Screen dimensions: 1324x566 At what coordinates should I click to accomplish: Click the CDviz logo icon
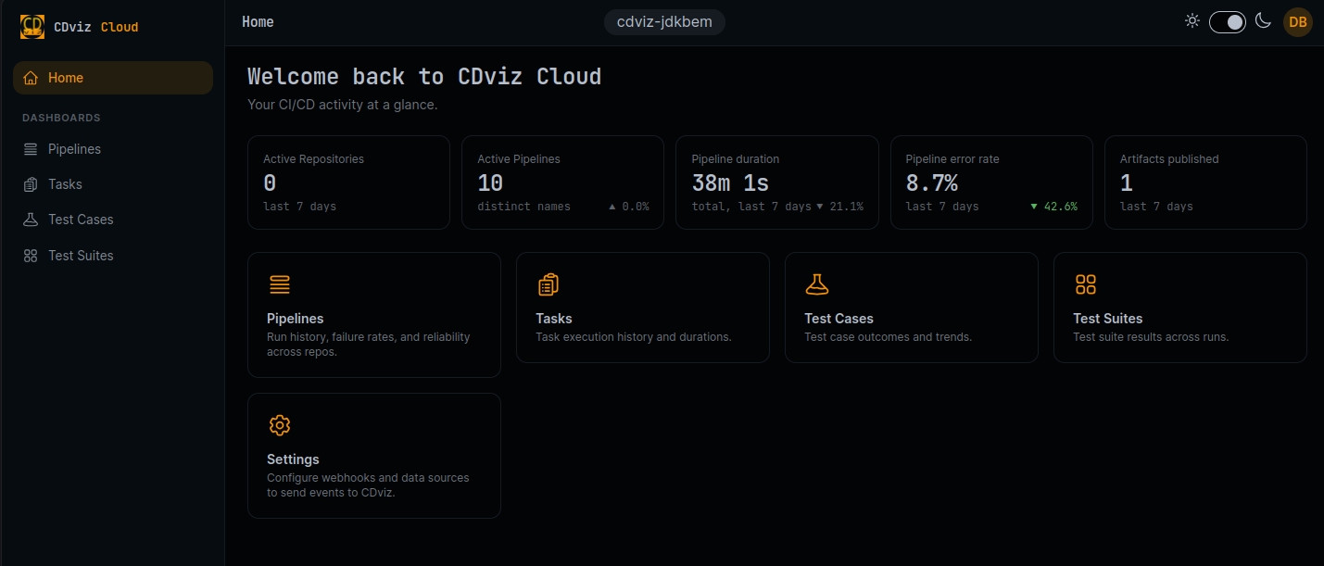(x=32, y=27)
